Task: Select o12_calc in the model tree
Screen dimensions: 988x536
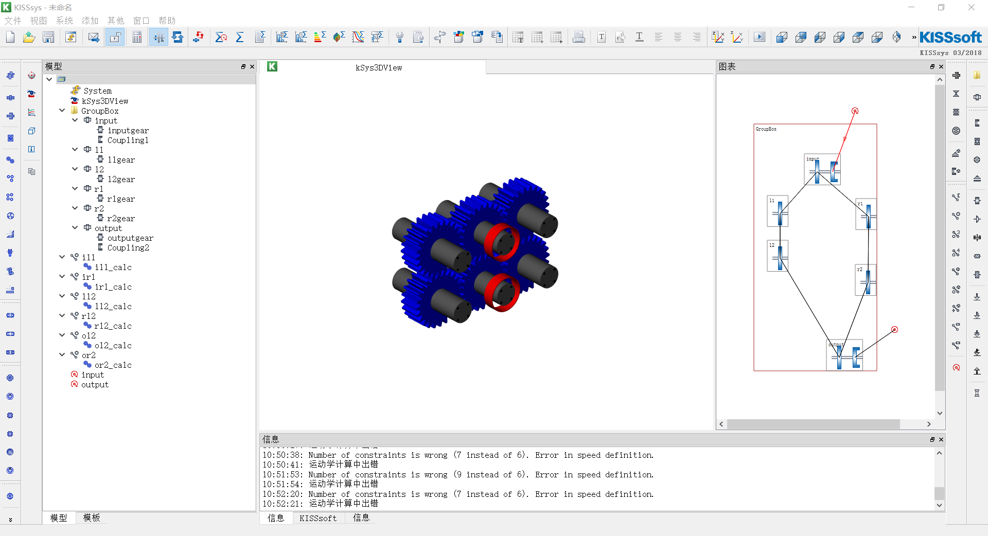Action: click(113, 346)
